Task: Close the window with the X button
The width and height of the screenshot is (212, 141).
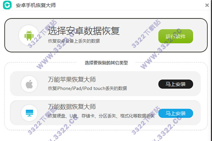Action: (207, 5)
